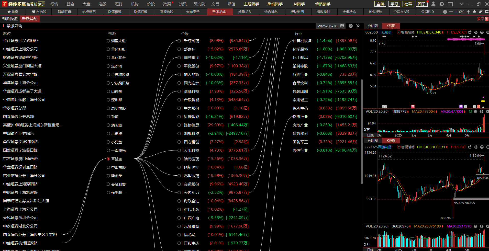Click 东方证券厦门仙岳路 seat row
This screenshot has height=251, width=489.
20,159
